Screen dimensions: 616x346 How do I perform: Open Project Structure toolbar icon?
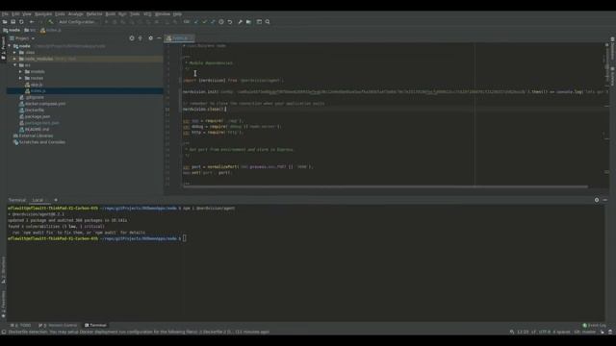click(248, 22)
